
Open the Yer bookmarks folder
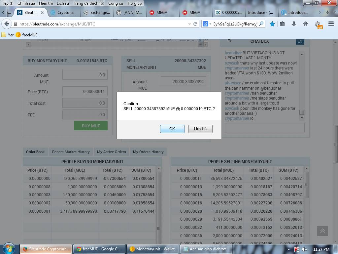coord(8,35)
